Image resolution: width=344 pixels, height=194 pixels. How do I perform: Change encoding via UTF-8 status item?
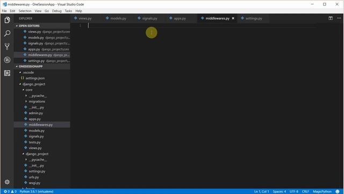point(294,192)
